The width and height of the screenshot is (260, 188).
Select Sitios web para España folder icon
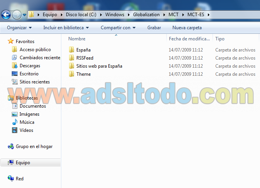point(71,66)
